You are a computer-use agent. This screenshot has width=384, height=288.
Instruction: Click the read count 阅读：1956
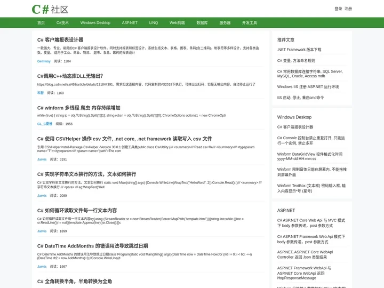64,124
